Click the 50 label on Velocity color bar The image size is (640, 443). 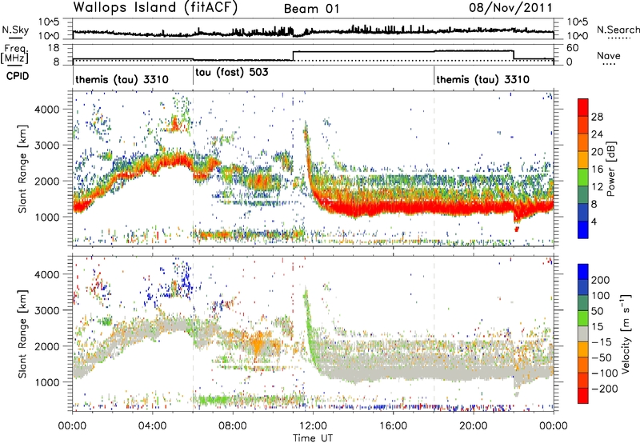pyautogui.click(x=597, y=311)
